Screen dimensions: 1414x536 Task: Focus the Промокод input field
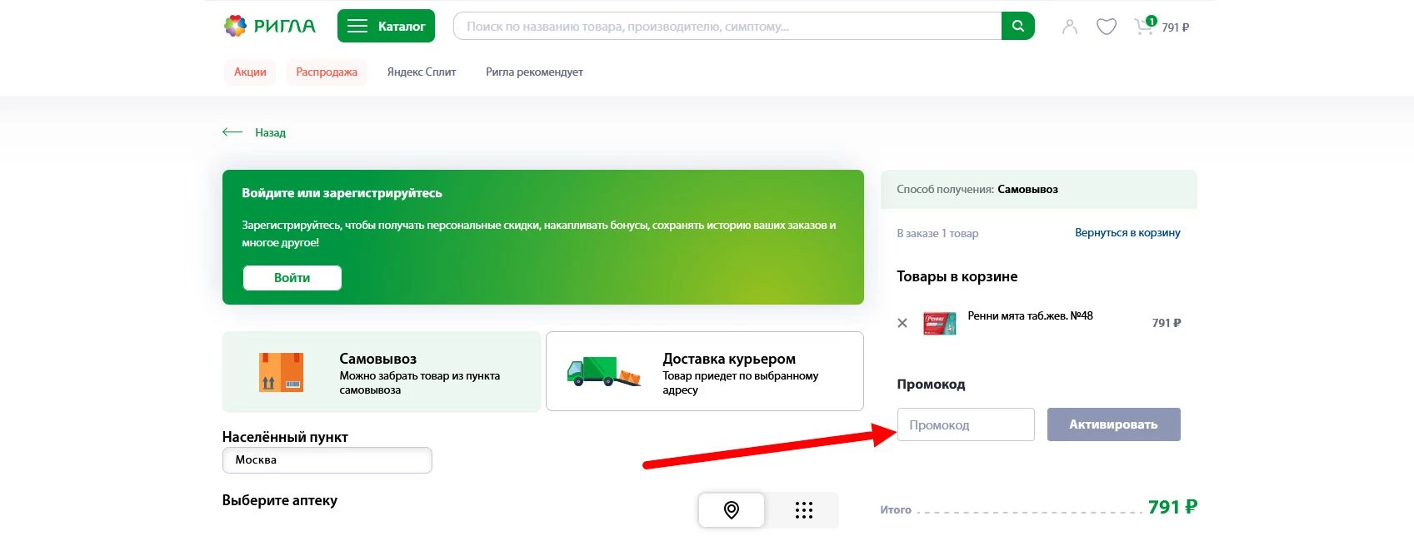pos(966,425)
